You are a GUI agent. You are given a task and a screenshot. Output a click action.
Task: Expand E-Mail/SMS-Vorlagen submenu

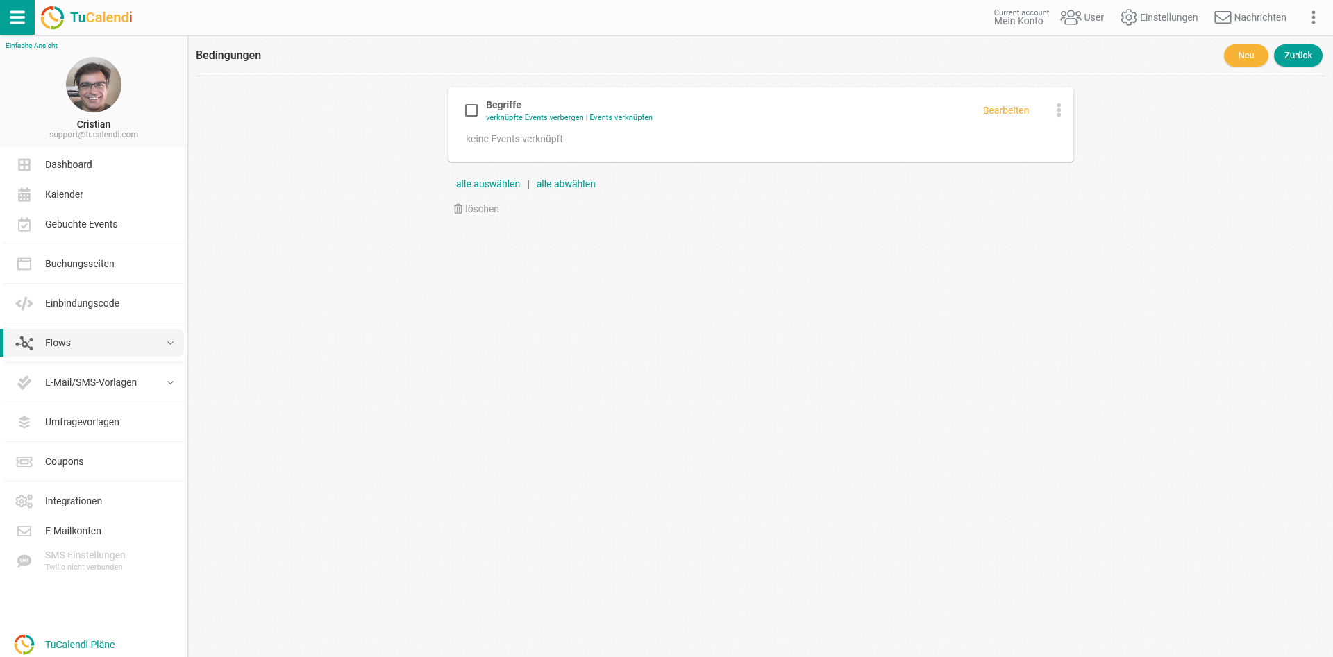(170, 382)
